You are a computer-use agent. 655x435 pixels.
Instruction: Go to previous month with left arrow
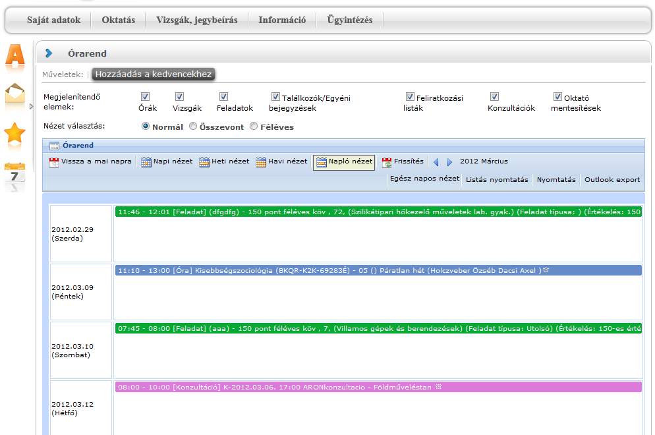tap(436, 162)
